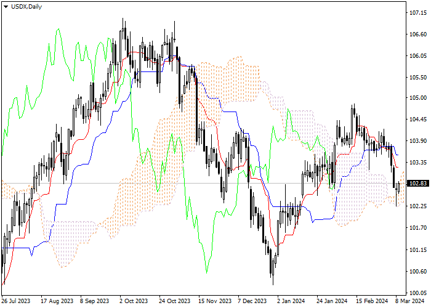The width and height of the screenshot is (431, 308).
Task: Select the 104.45 price axis label
Action: coord(418,120)
